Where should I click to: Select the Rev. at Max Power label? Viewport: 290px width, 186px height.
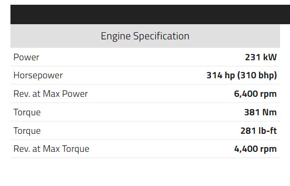coord(50,94)
